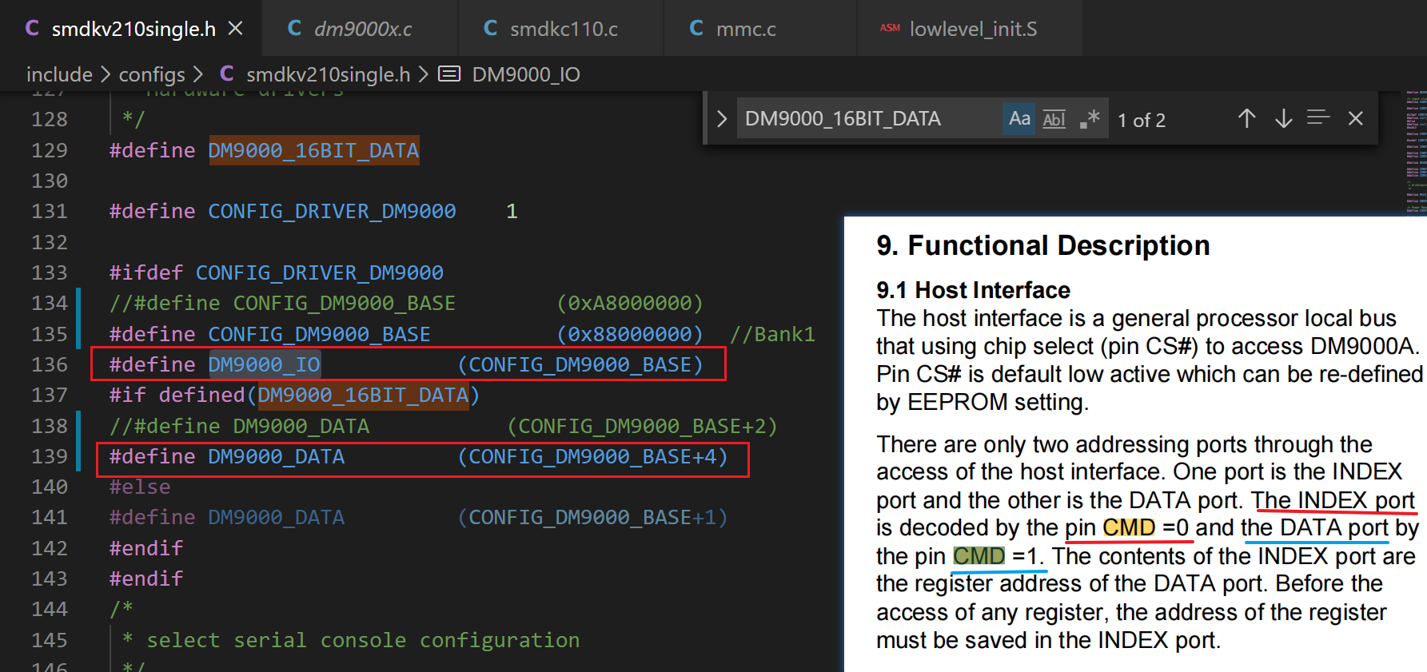Click the '1 of 2' match counter
1427x672 pixels.
[x=1142, y=120]
